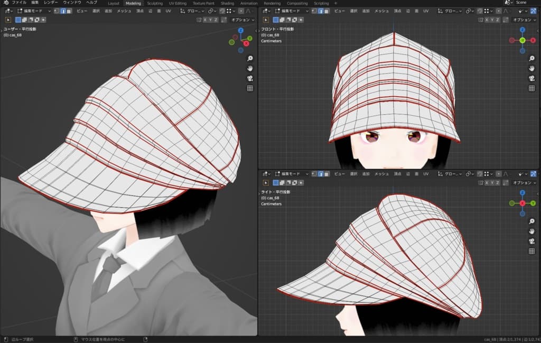Switch to the UV Editing workspace tab
The width and height of the screenshot is (541, 343).
tap(178, 3)
